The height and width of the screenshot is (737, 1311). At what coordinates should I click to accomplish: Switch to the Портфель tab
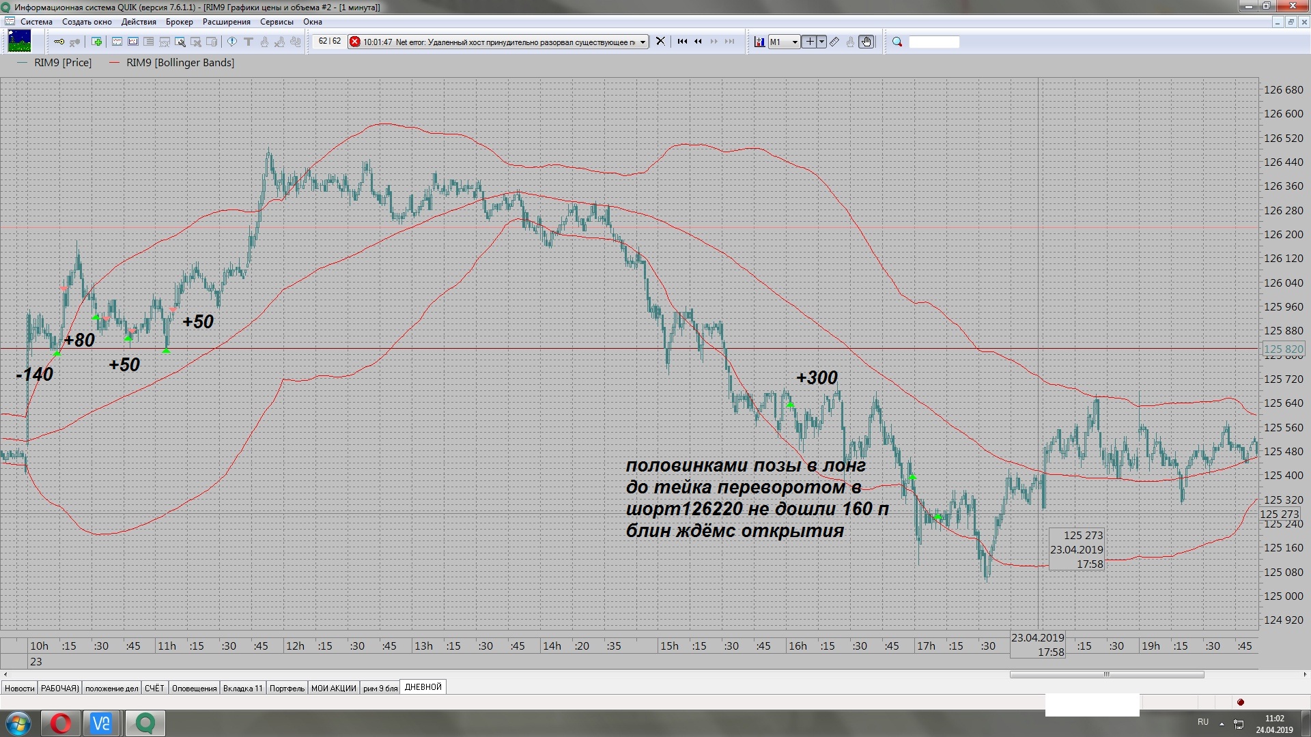click(287, 688)
